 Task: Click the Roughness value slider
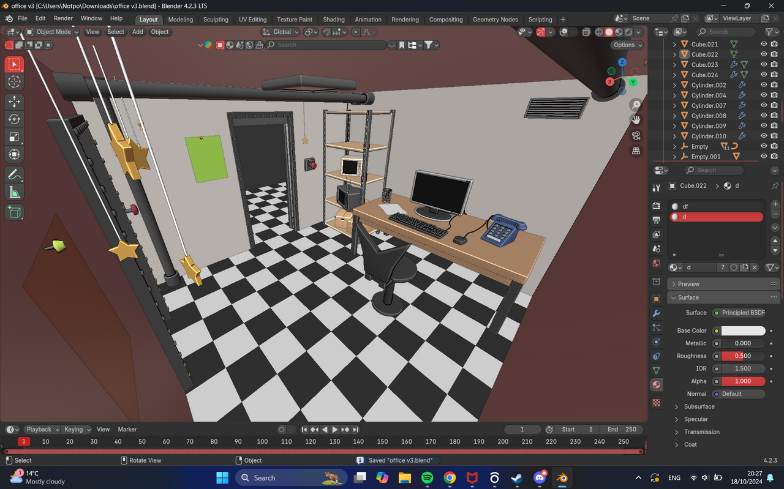(x=743, y=356)
